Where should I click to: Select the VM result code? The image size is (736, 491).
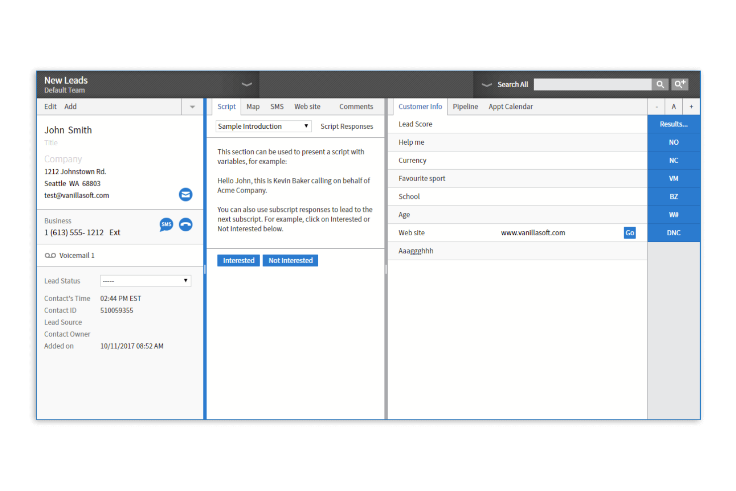674,179
